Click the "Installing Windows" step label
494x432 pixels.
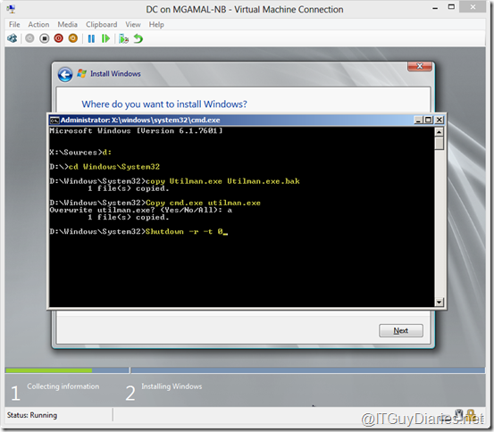(172, 386)
